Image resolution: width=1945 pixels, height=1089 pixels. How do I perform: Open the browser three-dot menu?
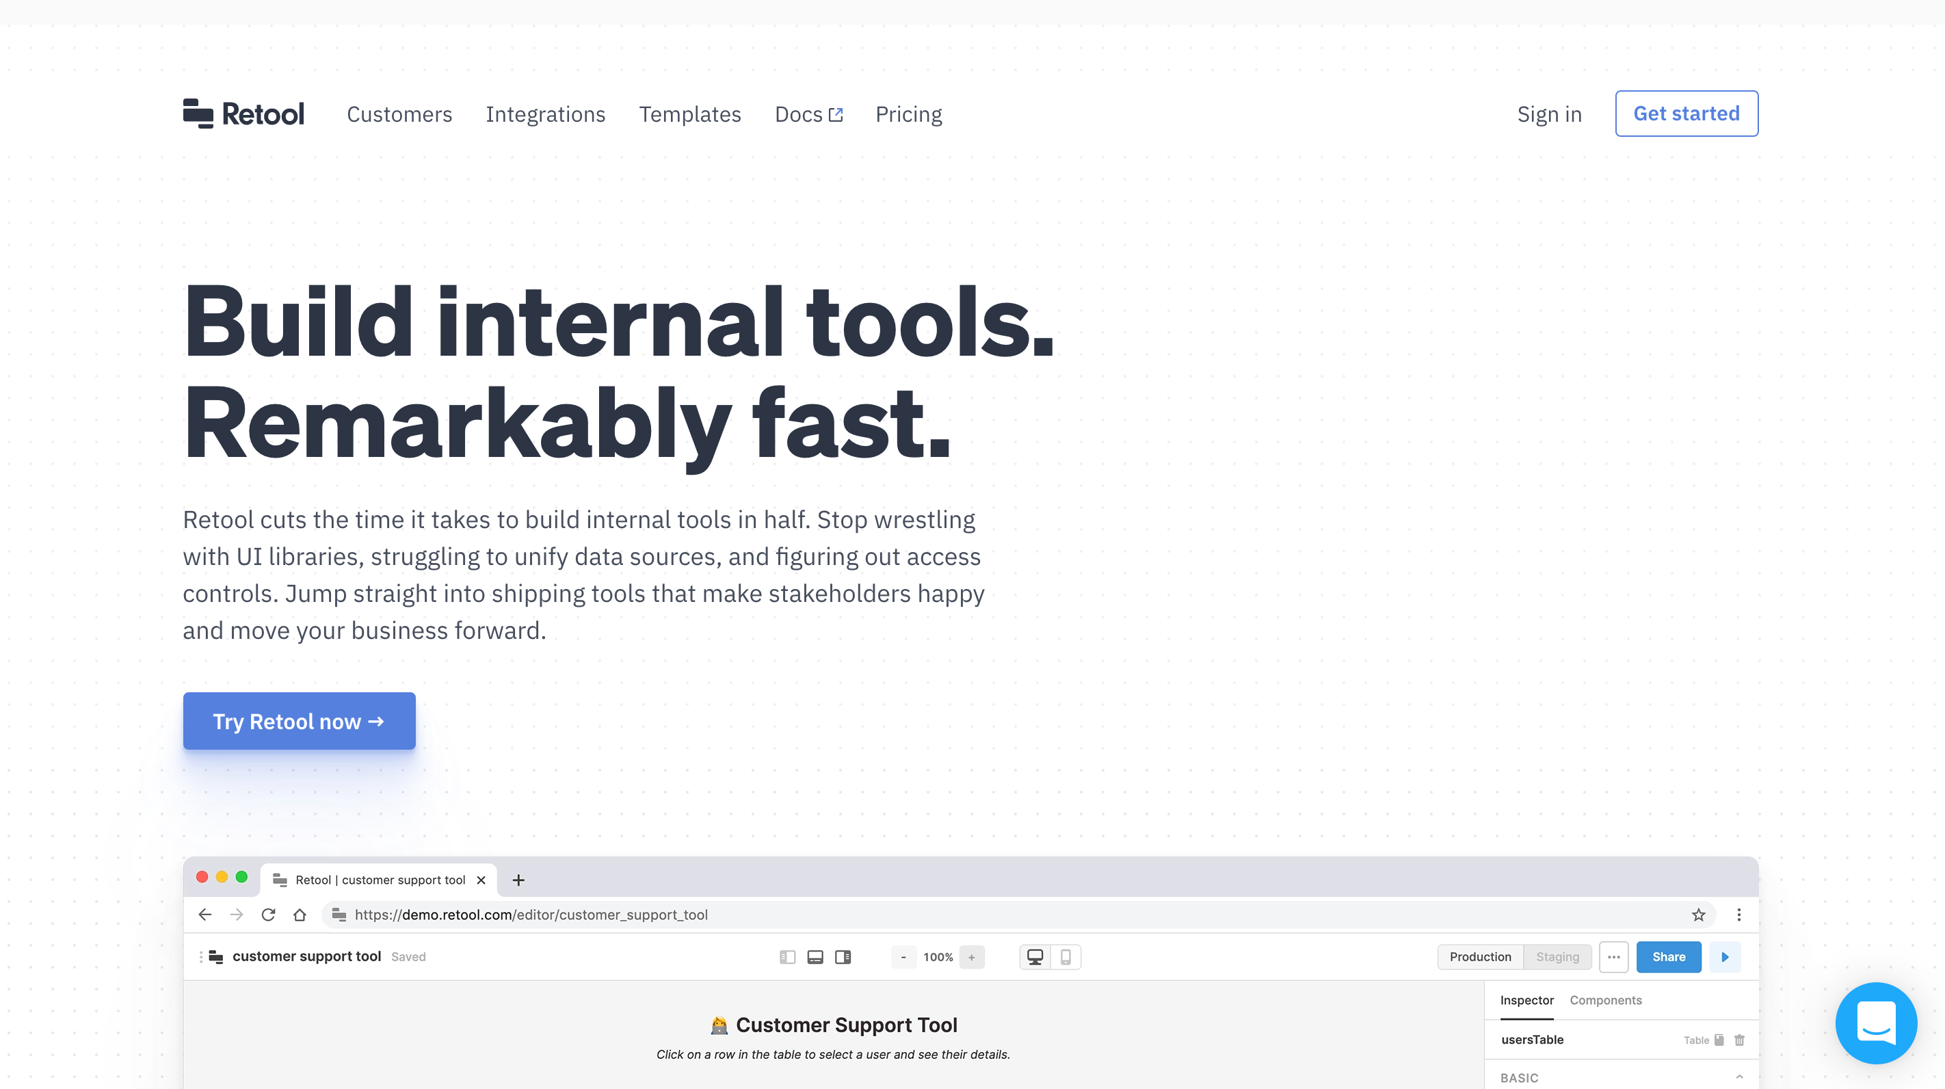[1739, 915]
